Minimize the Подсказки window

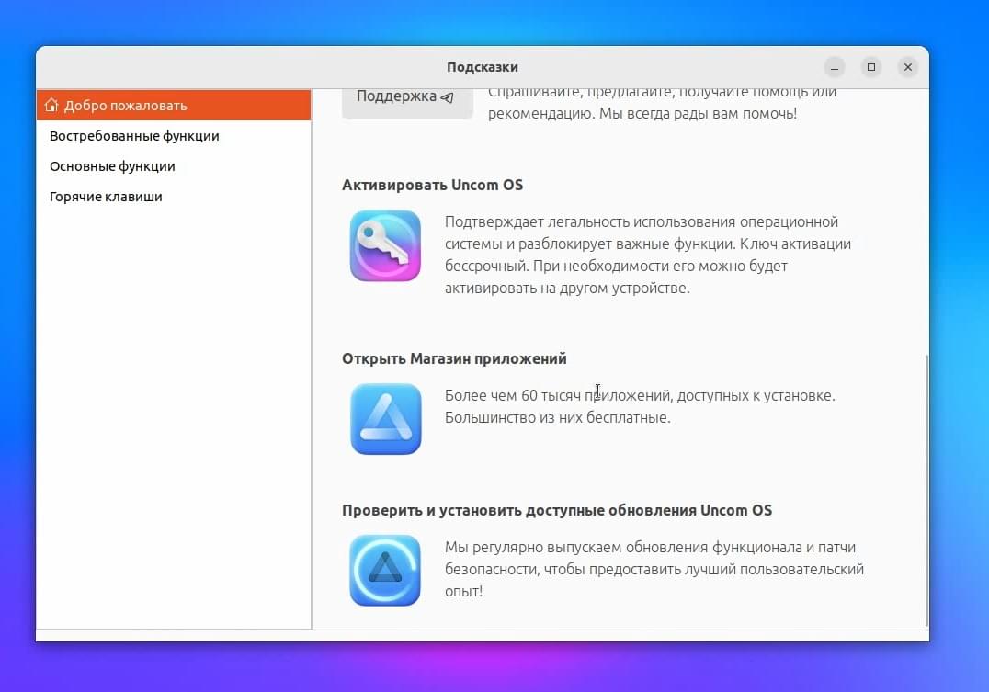tap(835, 67)
